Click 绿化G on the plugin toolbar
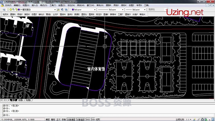The width and height of the screenshot is (215, 121). point(41,14)
